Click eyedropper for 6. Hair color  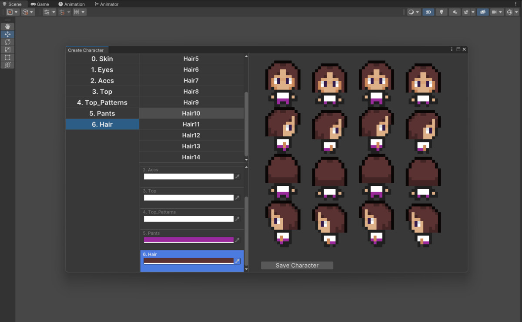(x=237, y=261)
